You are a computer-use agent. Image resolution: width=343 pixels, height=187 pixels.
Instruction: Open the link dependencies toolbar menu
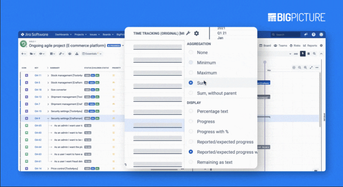click(61, 54)
